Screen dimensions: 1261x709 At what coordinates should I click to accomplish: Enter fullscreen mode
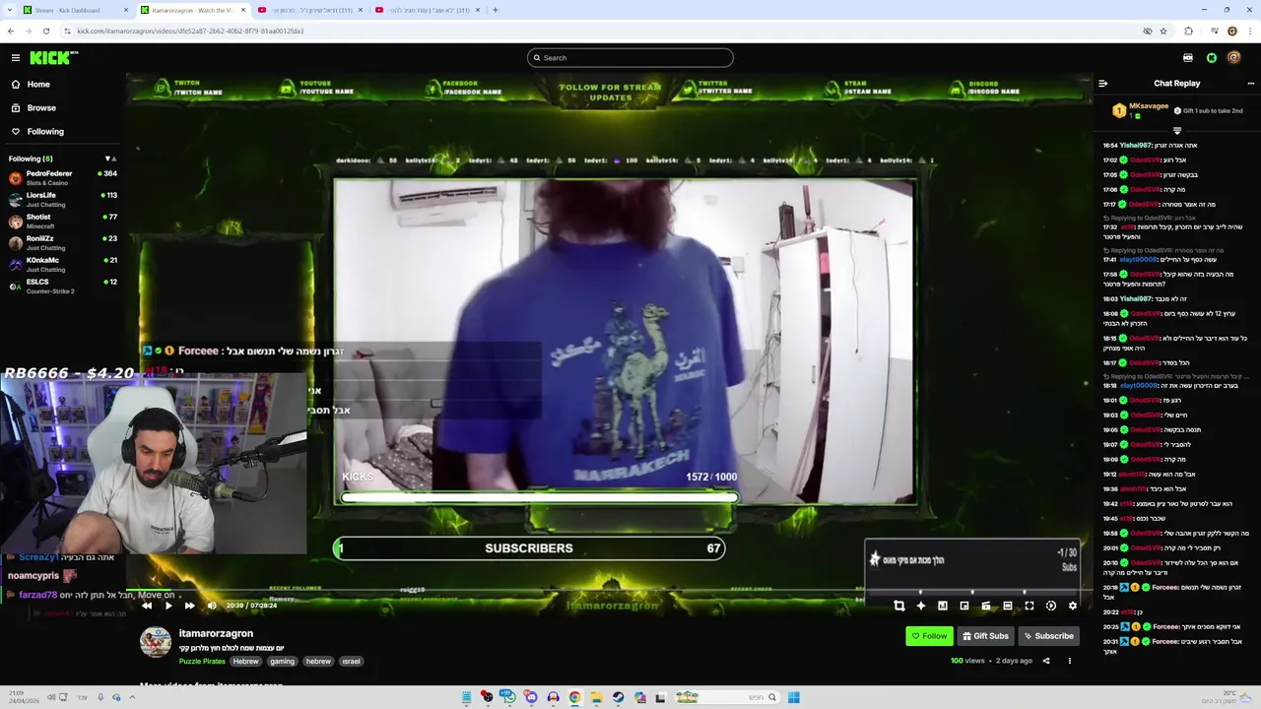click(1029, 606)
